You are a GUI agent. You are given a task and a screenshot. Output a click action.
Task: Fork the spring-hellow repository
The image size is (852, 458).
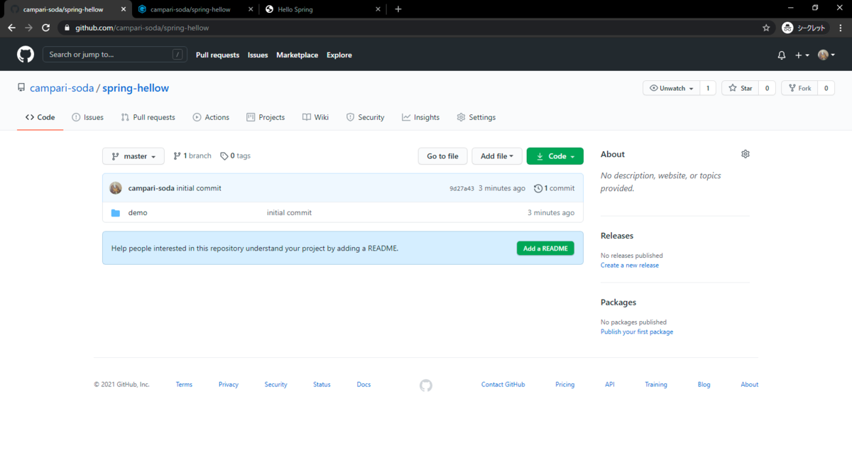point(799,88)
